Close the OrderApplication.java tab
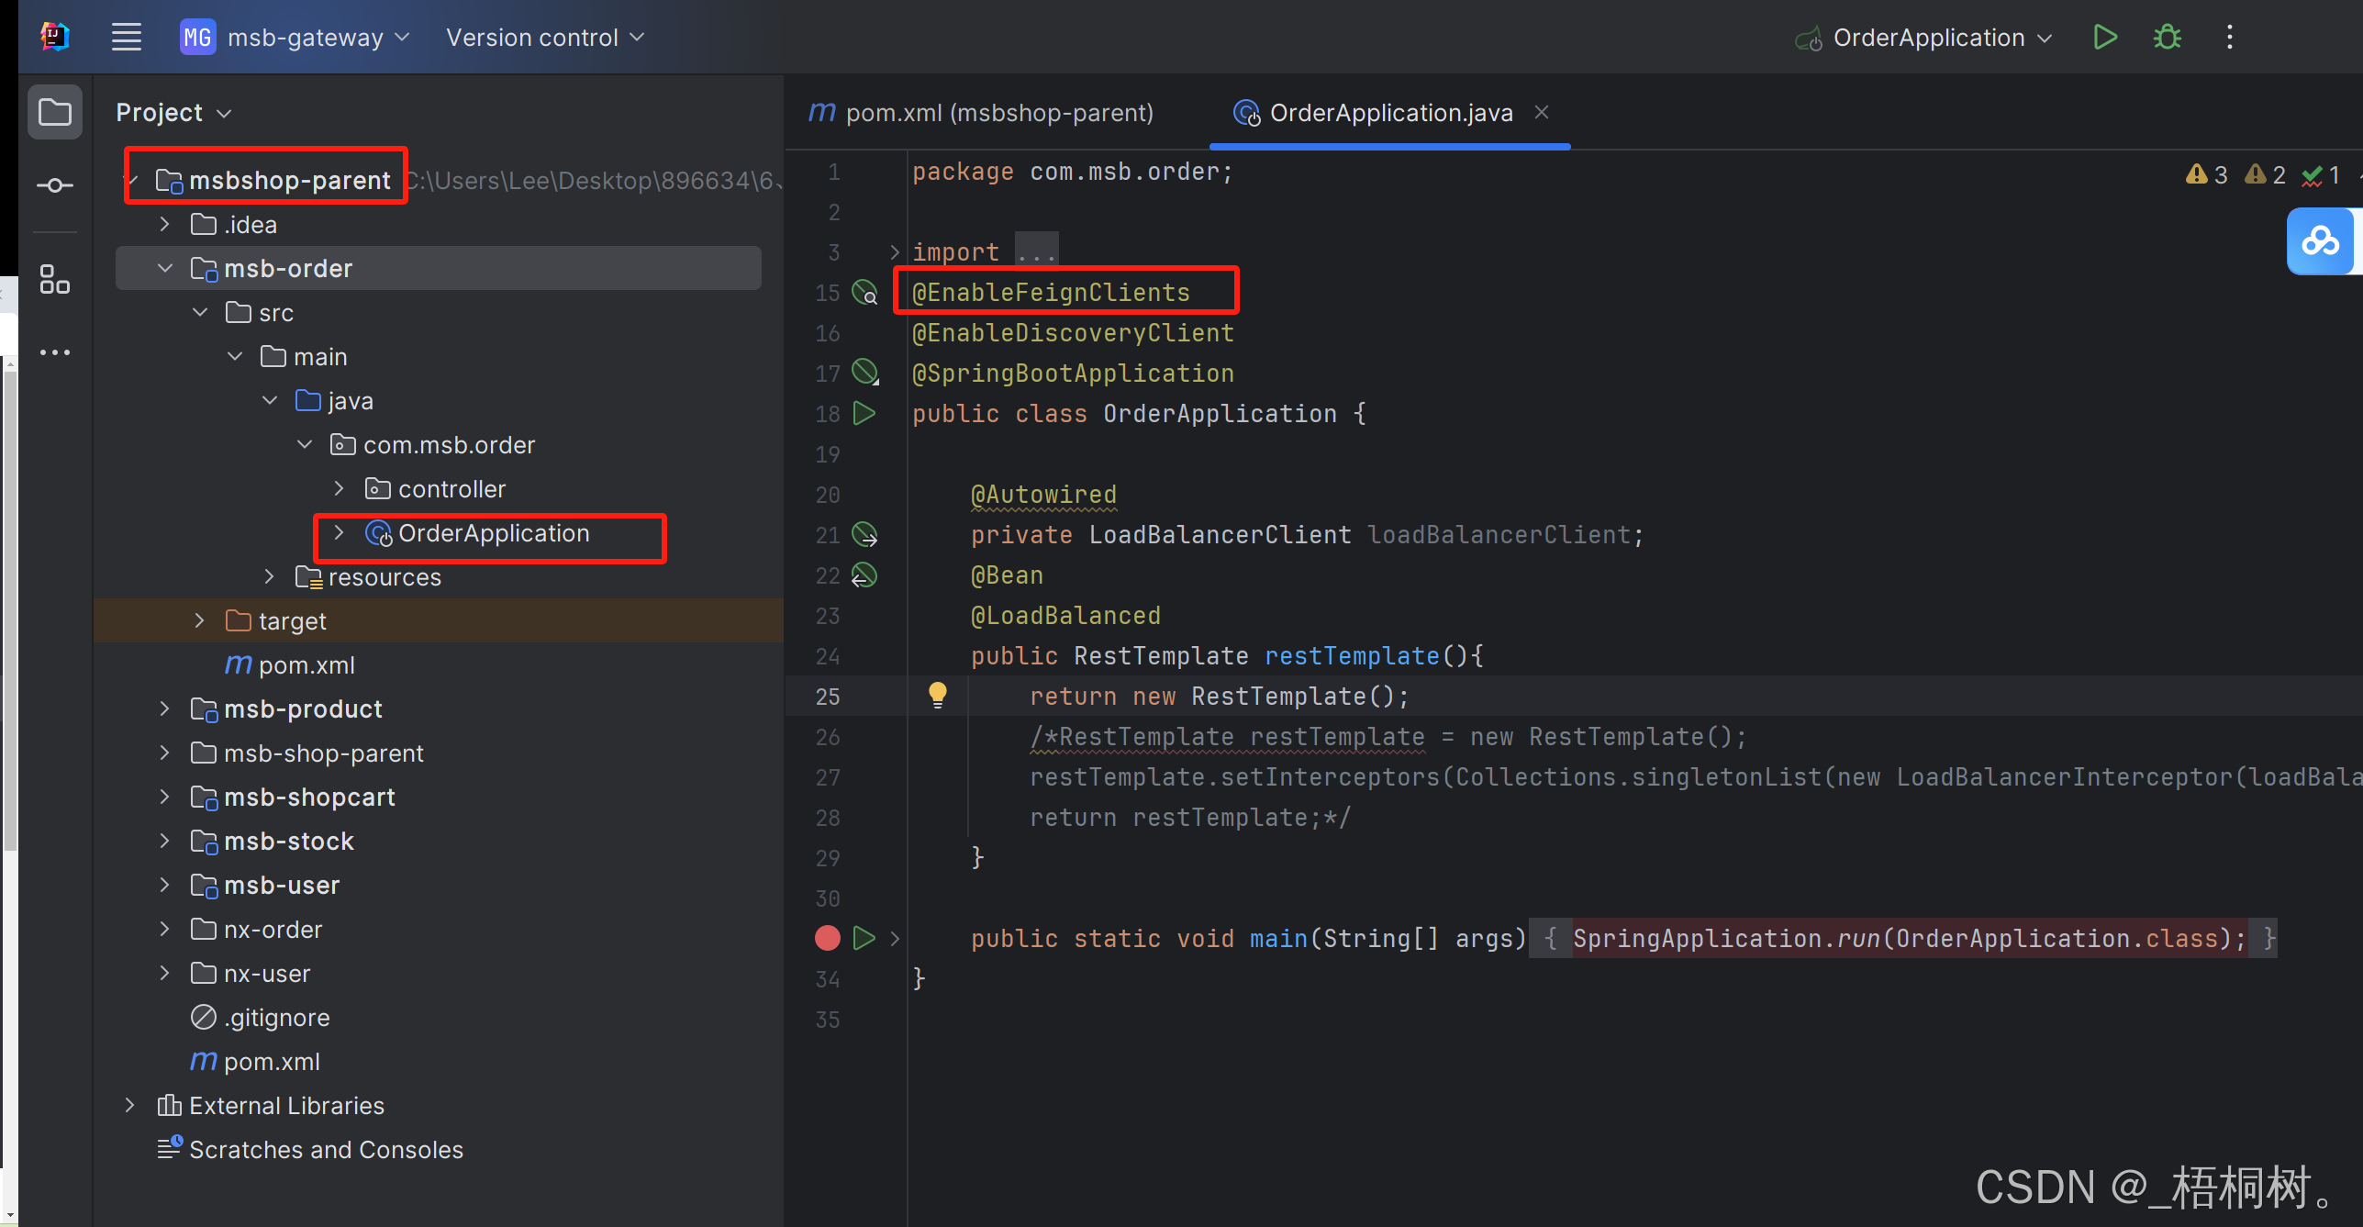The width and height of the screenshot is (2363, 1227). [x=1542, y=112]
